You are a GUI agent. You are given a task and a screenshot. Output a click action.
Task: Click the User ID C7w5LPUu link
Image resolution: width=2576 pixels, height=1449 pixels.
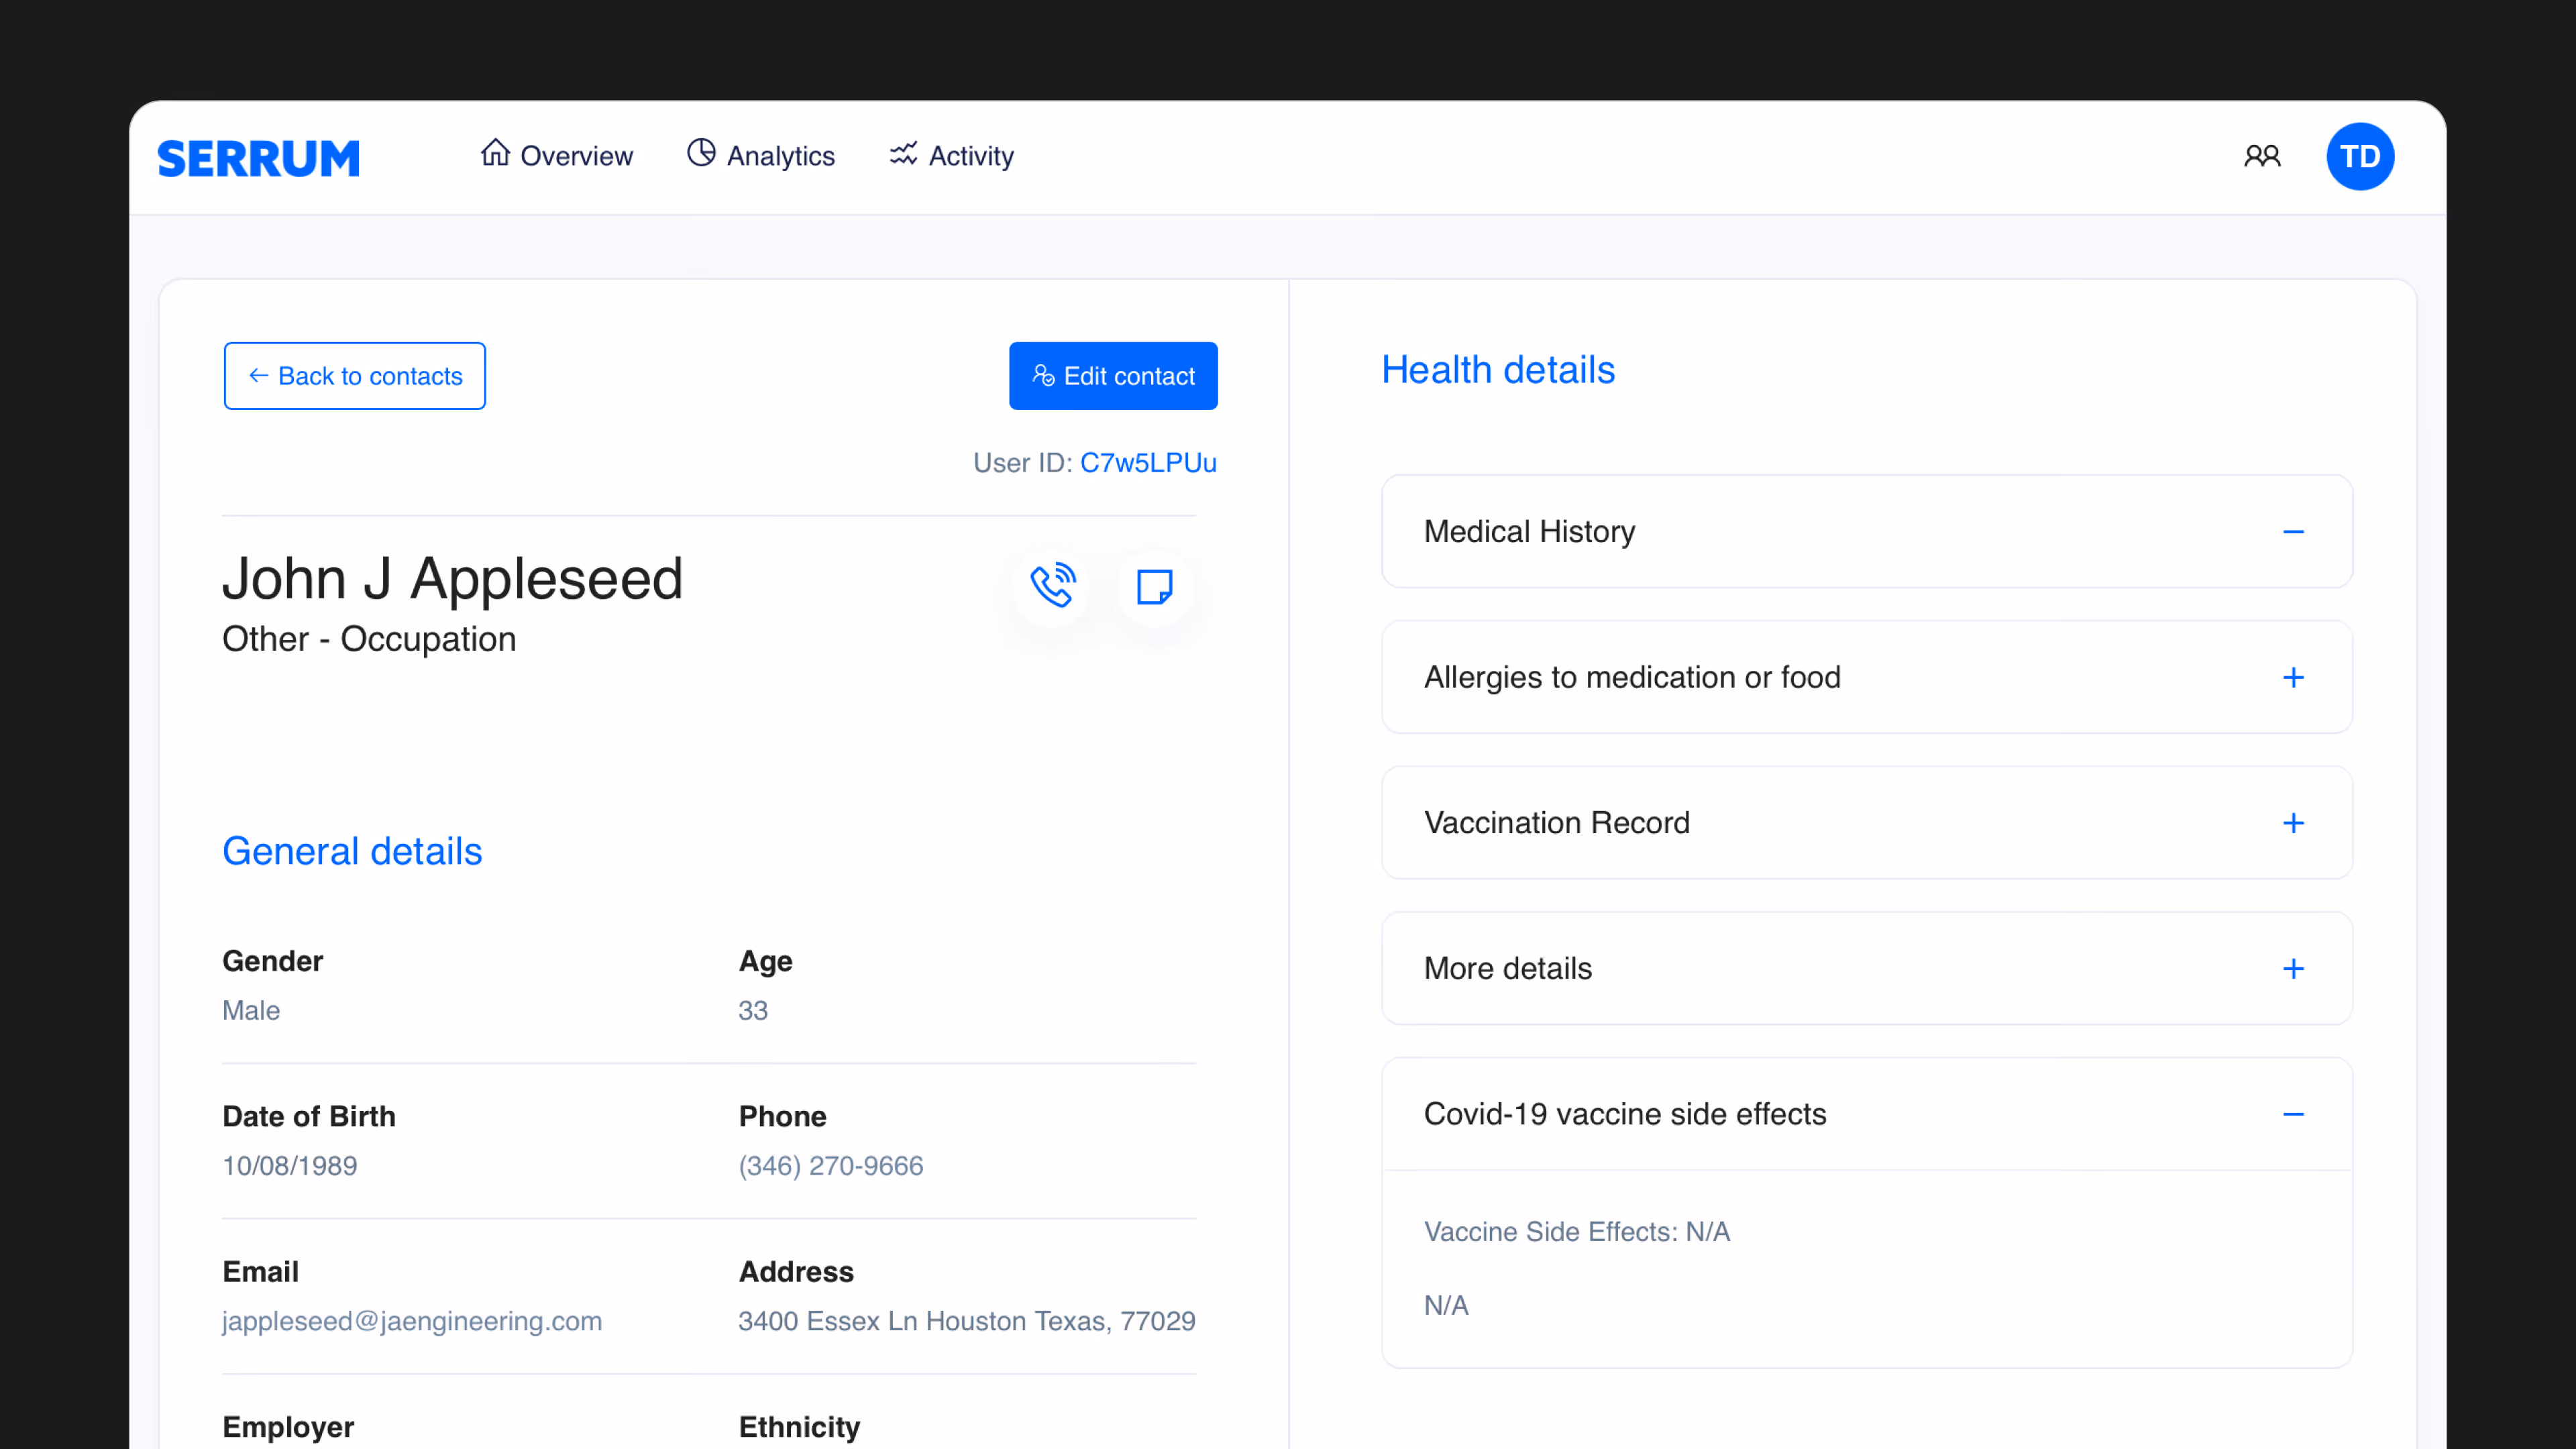1147,463
